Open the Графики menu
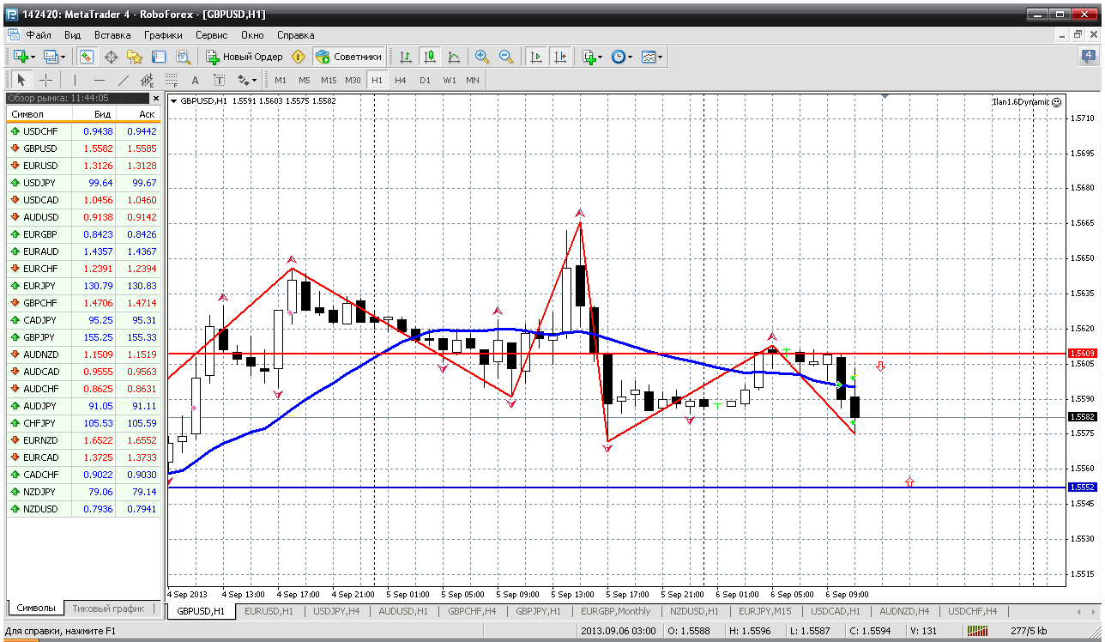The image size is (1105, 642). coord(163,35)
